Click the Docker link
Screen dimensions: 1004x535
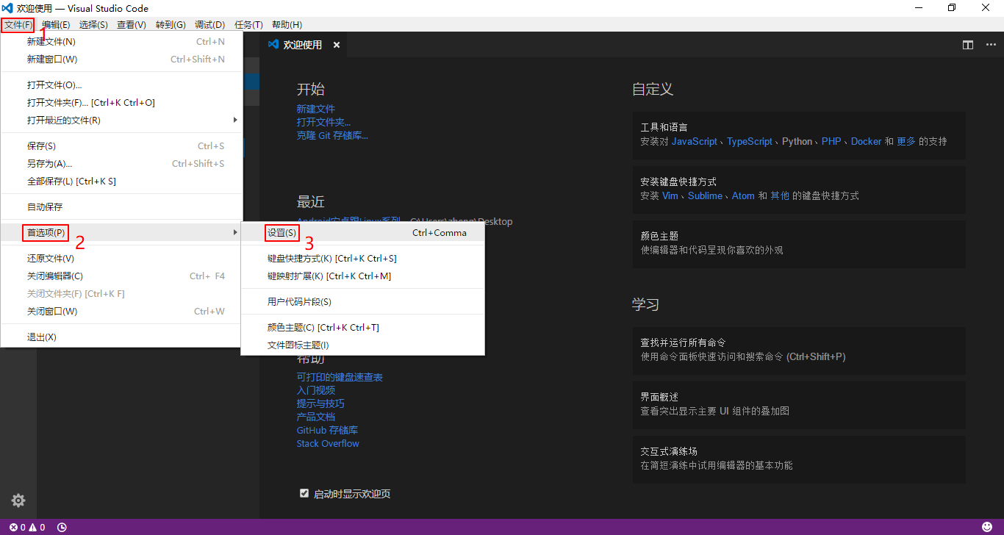(866, 141)
